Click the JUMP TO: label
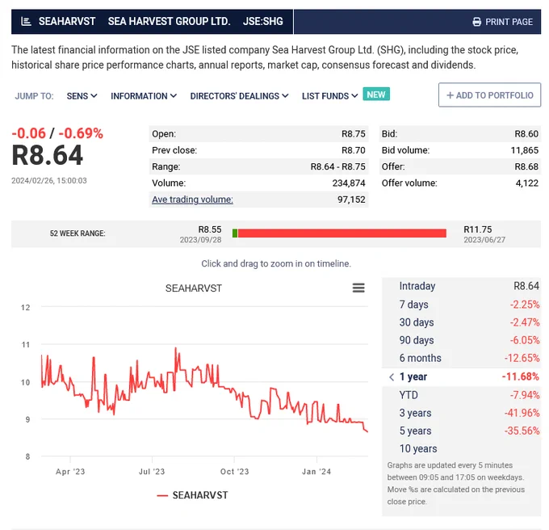 point(34,96)
